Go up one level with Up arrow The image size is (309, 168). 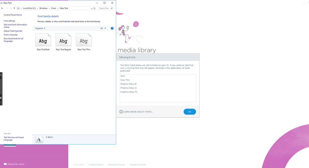15,8
